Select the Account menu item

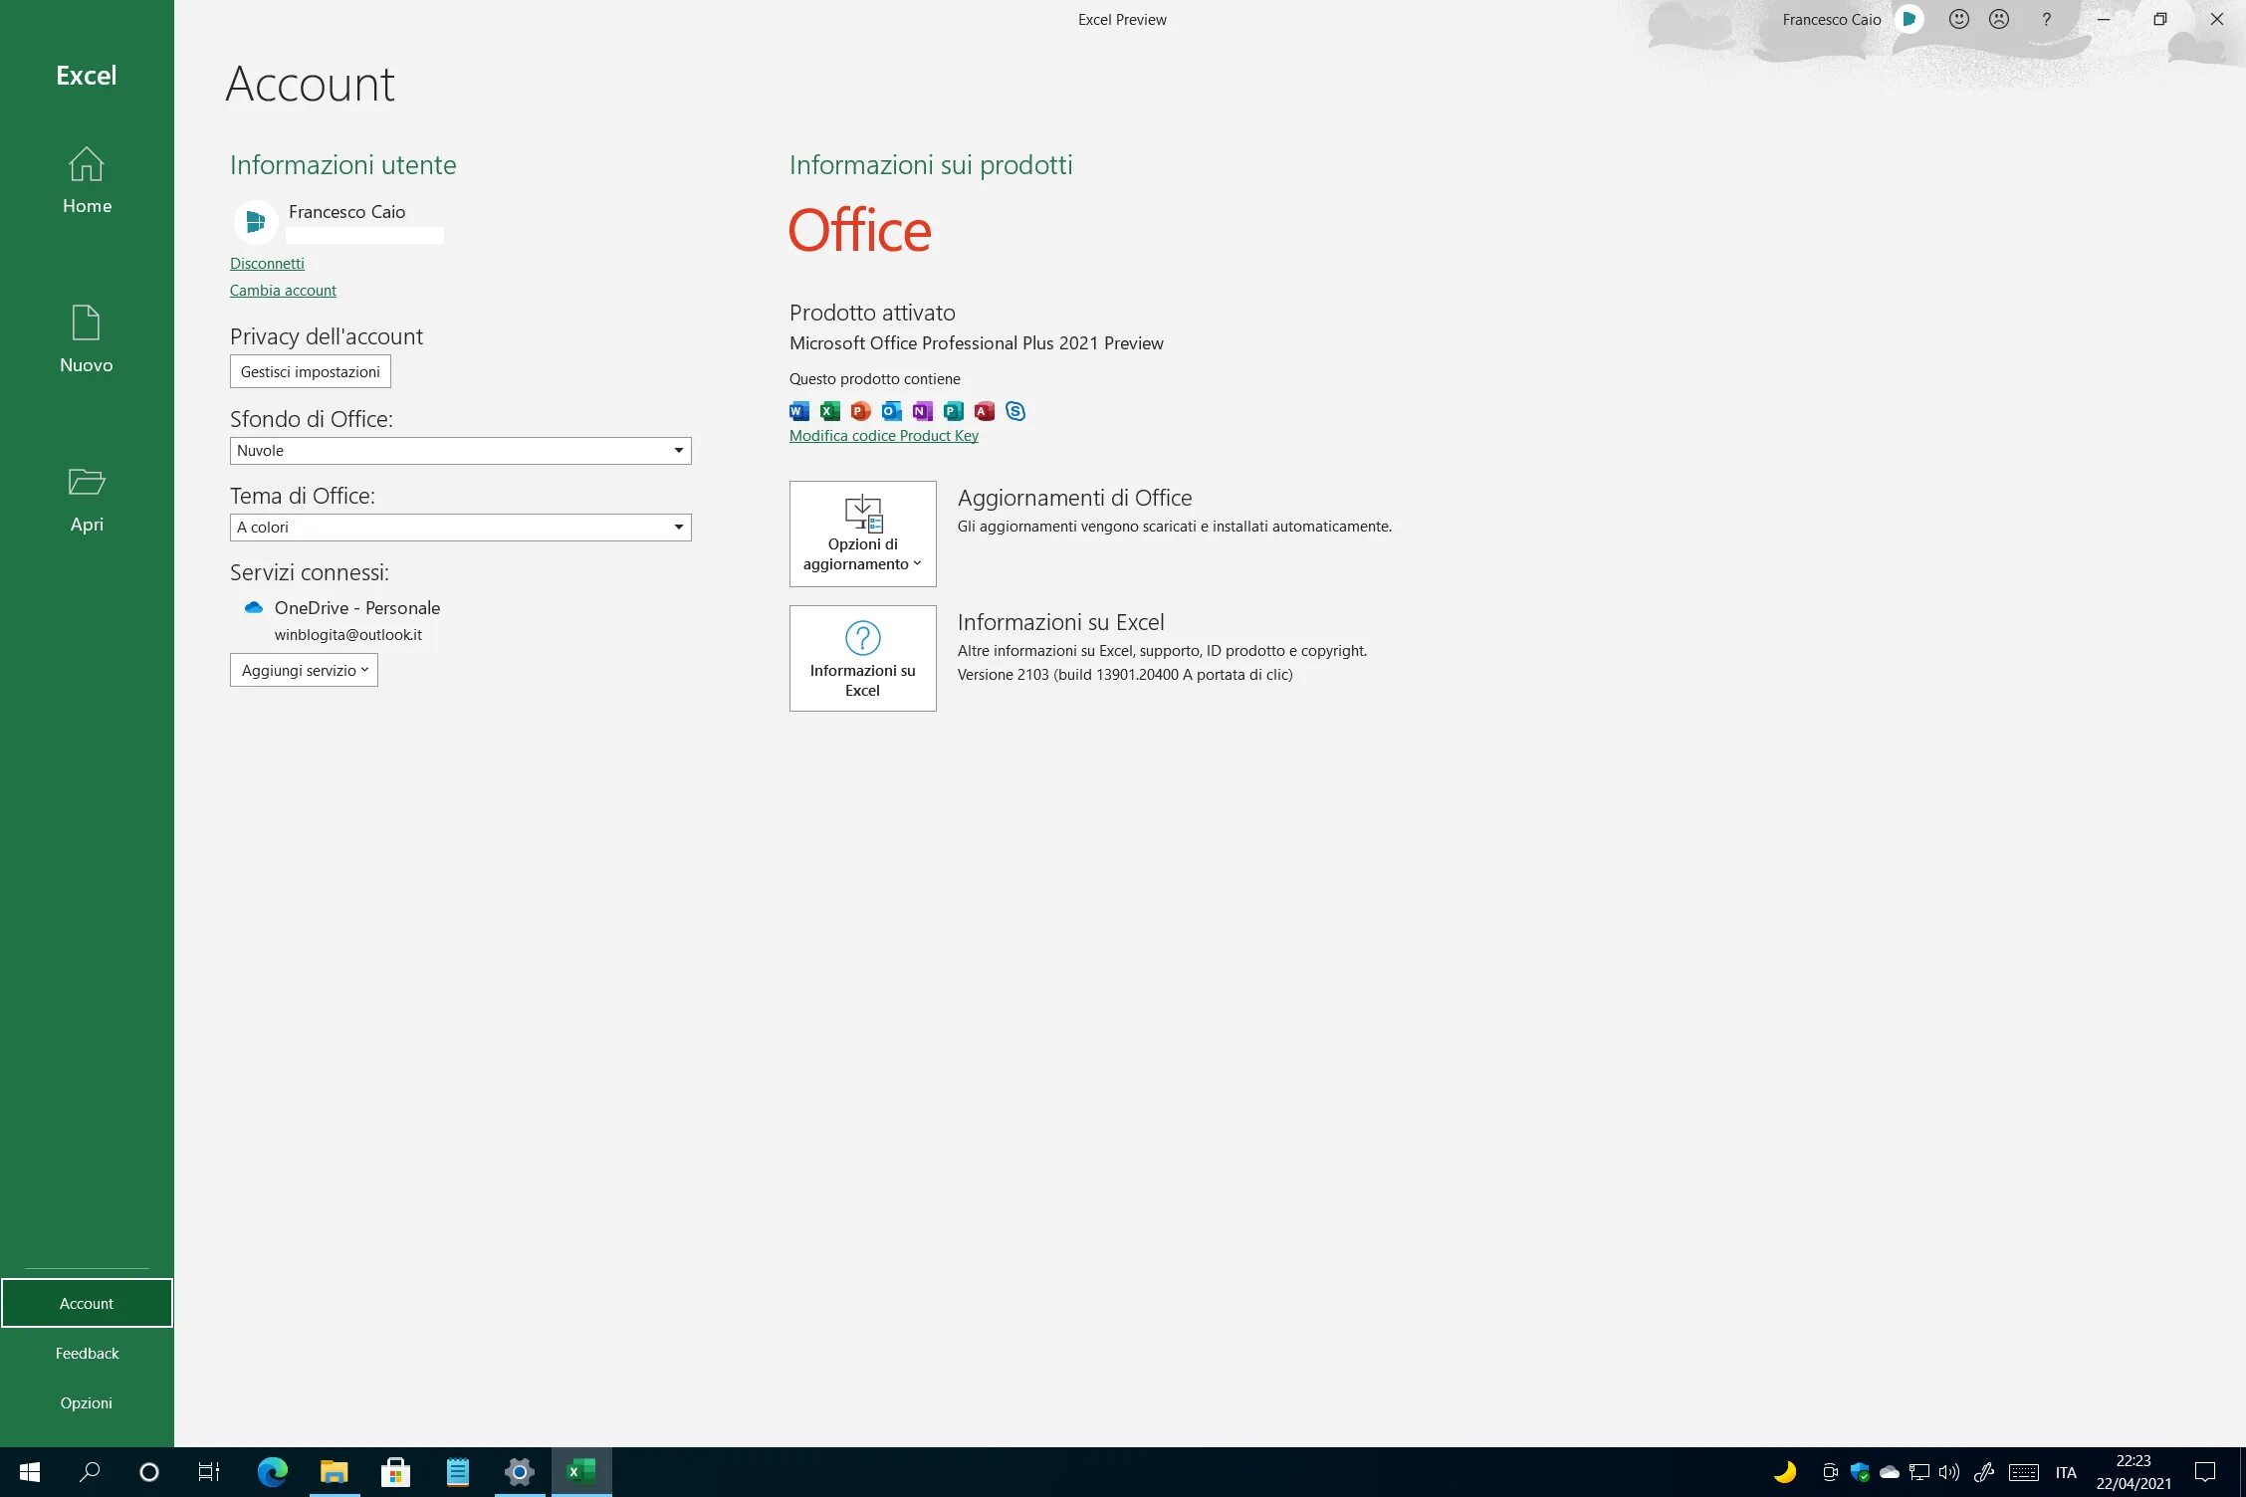tap(87, 1302)
